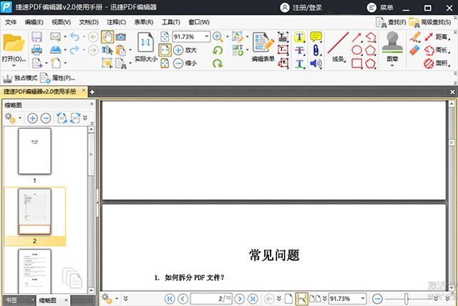The image size is (458, 306).
Task: Click 高级查找(S) advanced search button
Action: tap(430, 22)
